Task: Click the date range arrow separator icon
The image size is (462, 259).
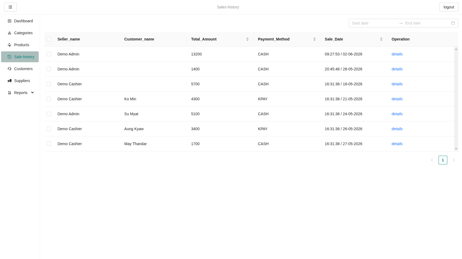Action: click(401, 23)
